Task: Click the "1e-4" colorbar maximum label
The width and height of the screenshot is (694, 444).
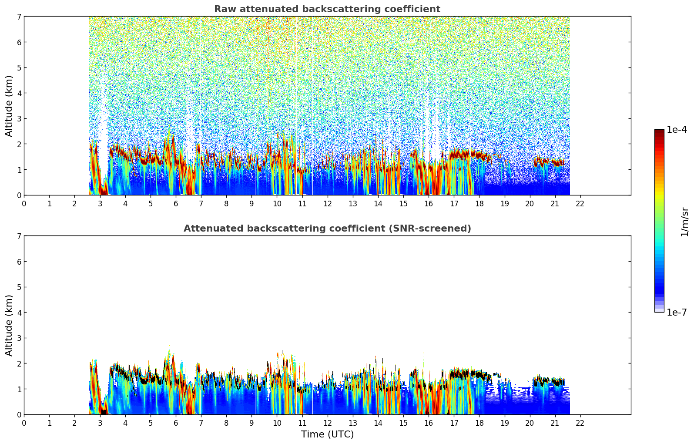Action: pyautogui.click(x=677, y=130)
